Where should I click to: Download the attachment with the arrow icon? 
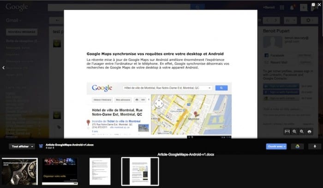coord(315,147)
